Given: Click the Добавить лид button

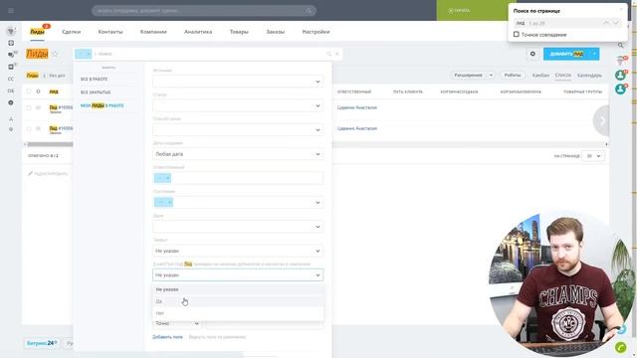Looking at the screenshot, I should (566, 54).
